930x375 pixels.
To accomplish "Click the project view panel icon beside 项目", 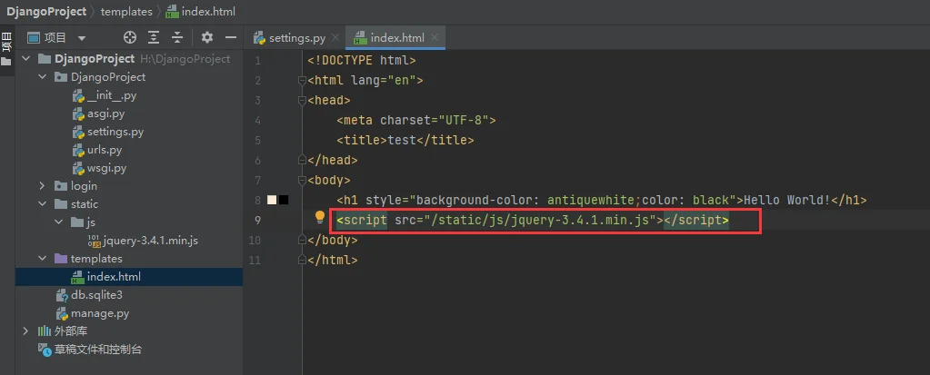I will (x=34, y=38).
